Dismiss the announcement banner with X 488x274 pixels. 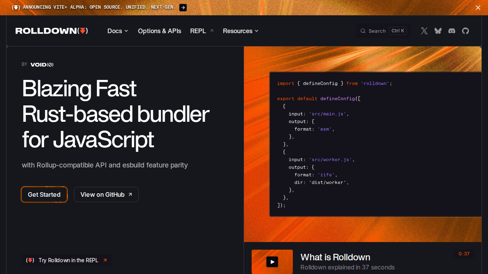click(478, 8)
